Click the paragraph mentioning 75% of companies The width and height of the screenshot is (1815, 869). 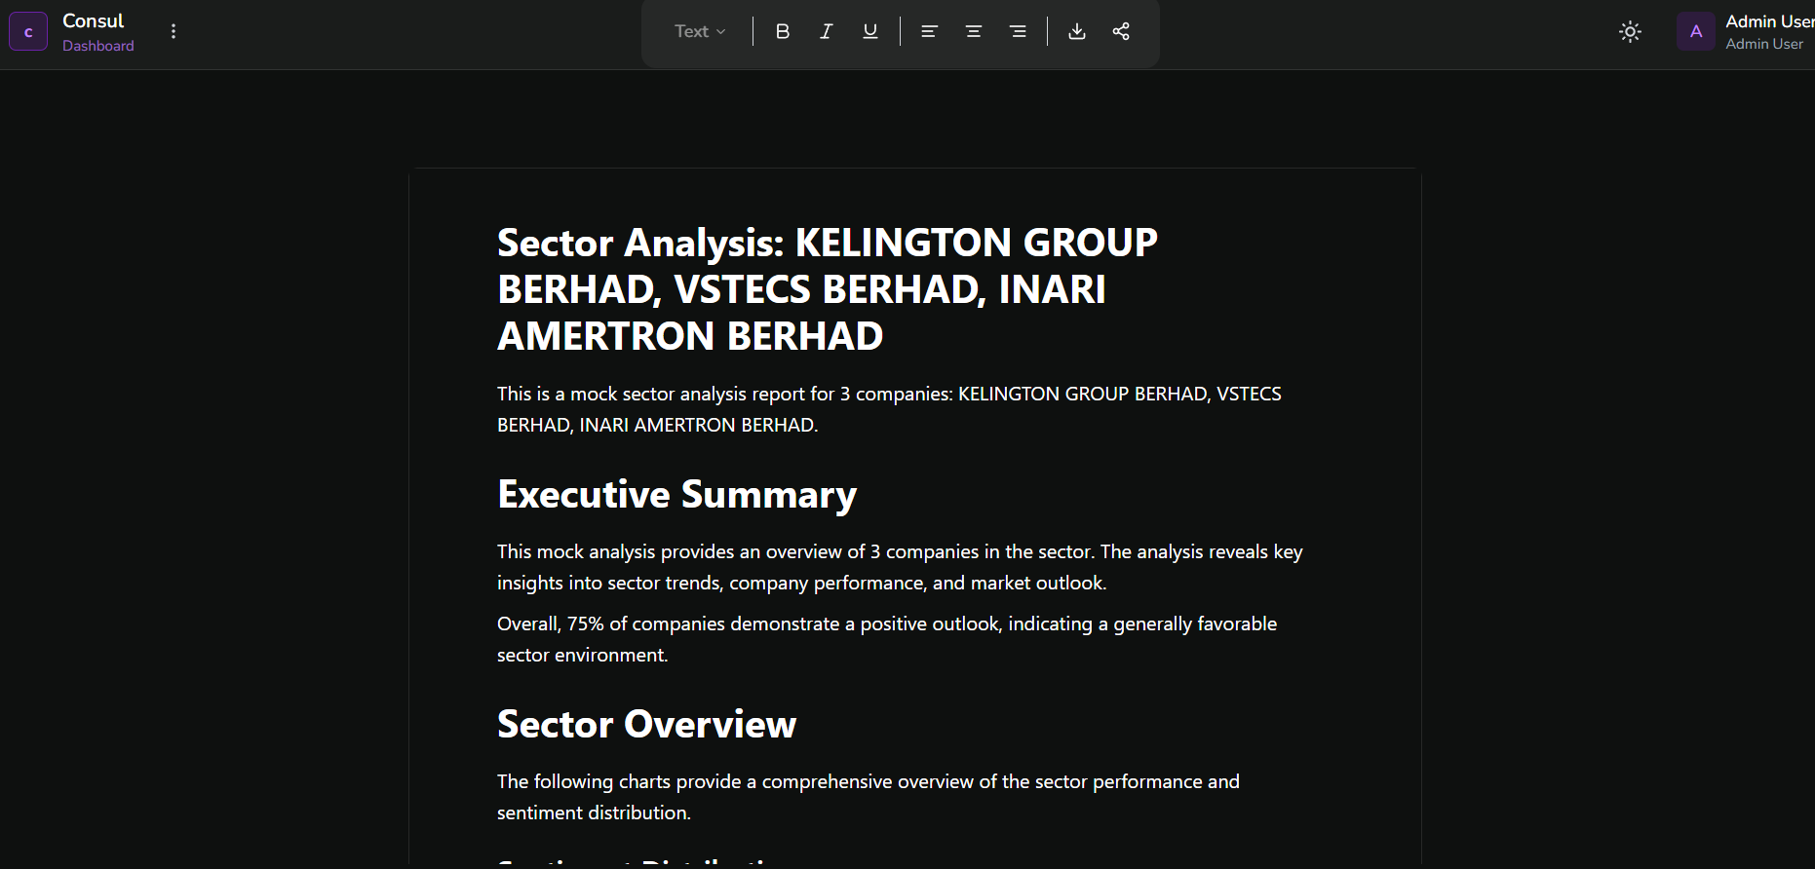886,639
